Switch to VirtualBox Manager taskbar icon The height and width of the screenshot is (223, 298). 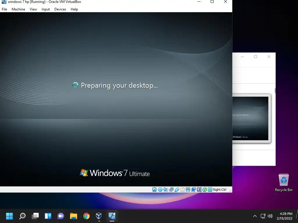[99, 216]
